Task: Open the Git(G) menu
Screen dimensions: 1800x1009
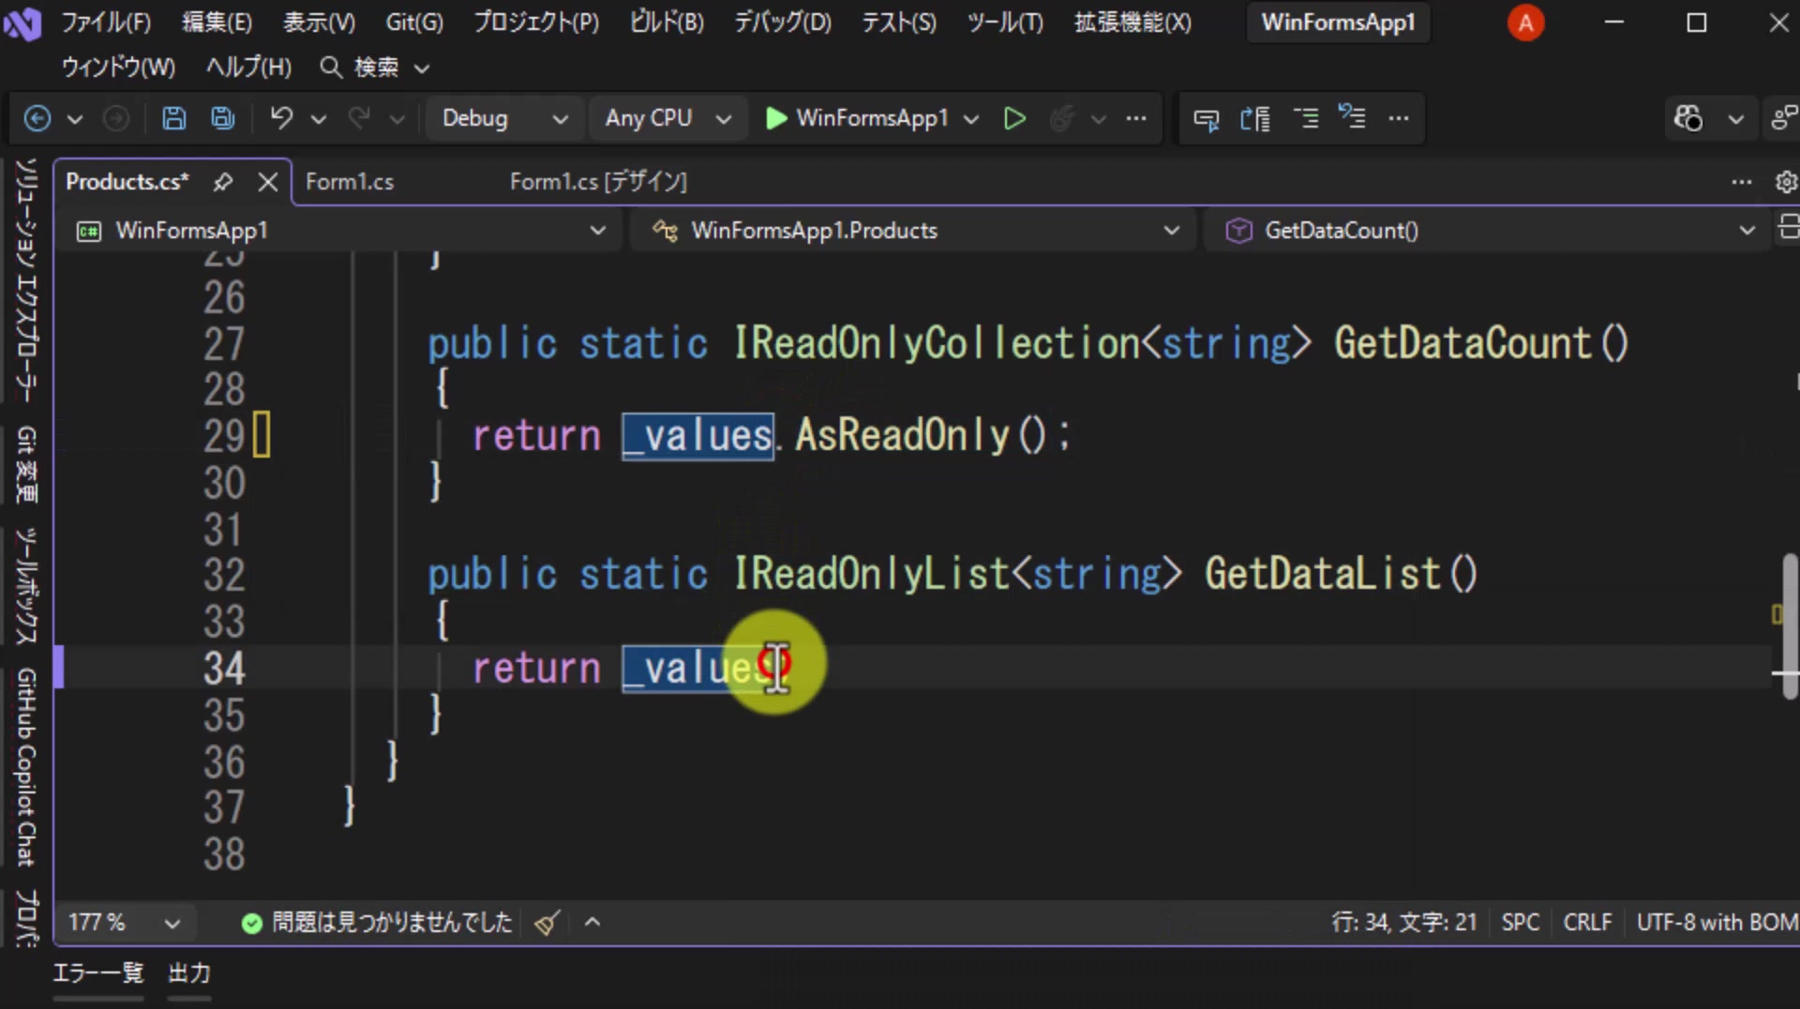Action: point(414,23)
